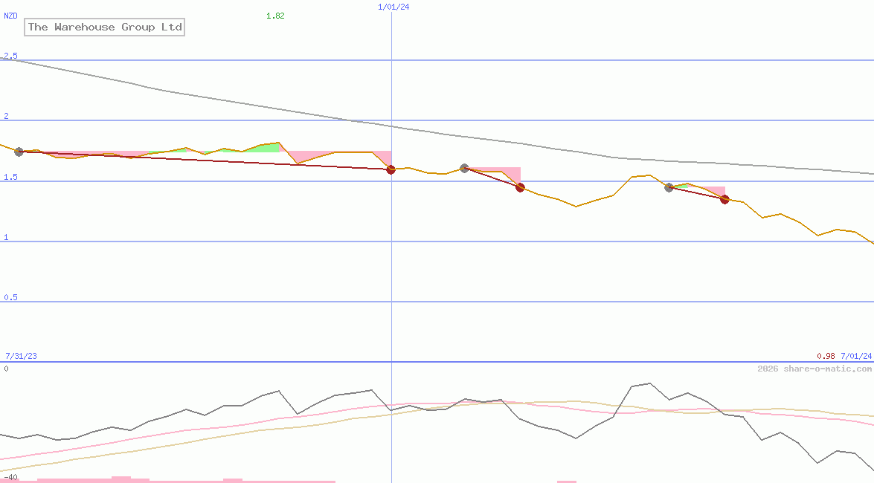Viewport: 874px width, 483px height.
Task: Select the gray marker starting second trend line
Action: pos(464,168)
